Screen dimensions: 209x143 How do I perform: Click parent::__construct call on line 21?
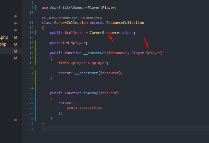click(78, 73)
